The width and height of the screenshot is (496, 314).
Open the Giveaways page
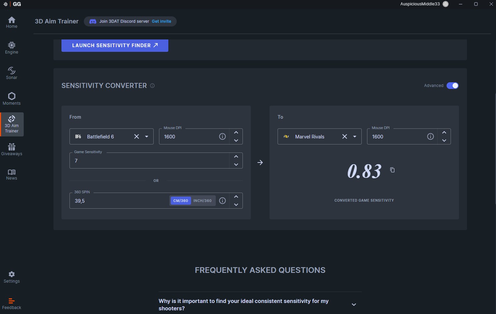click(12, 149)
